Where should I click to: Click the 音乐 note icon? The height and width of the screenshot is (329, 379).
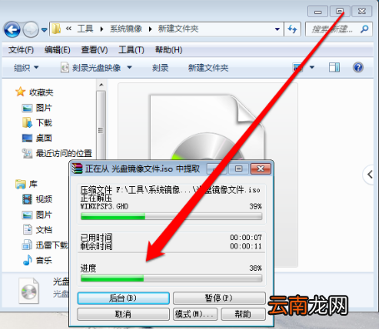(x=27, y=260)
